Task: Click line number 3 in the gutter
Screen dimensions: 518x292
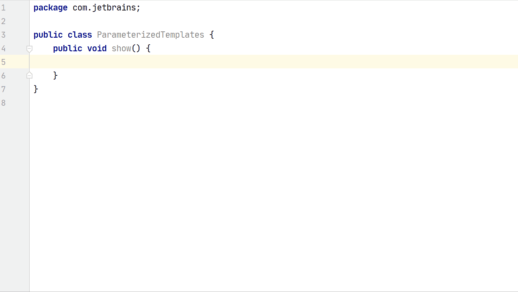Action: [3, 35]
